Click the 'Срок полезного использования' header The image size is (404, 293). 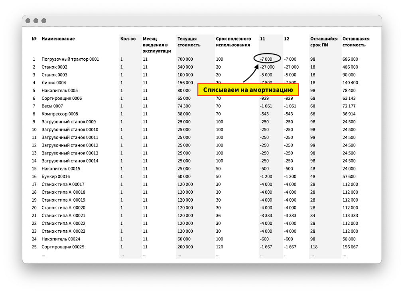coord(233,42)
